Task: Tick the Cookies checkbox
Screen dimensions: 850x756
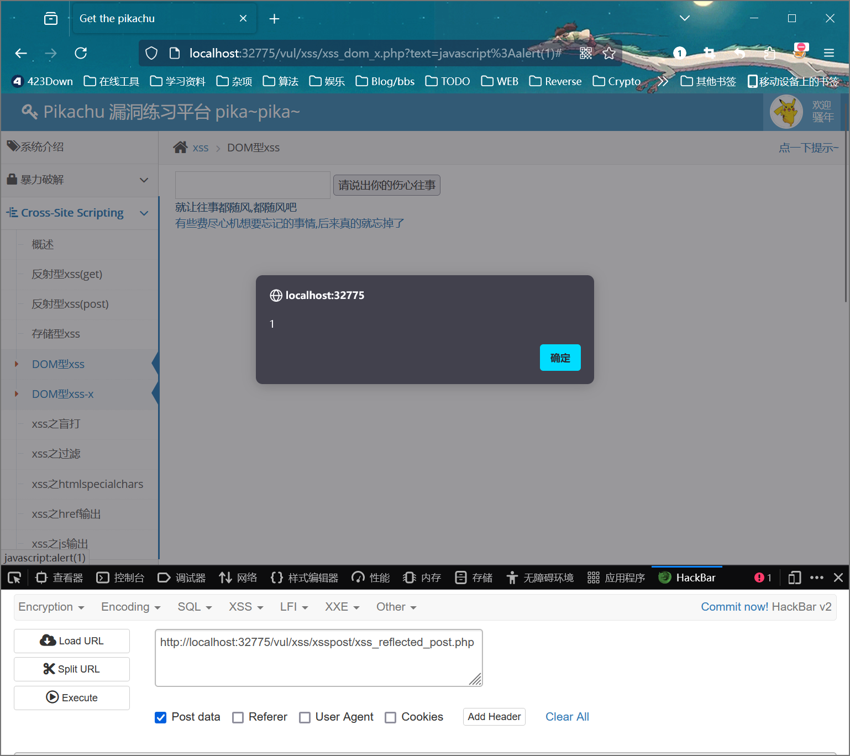Action: tap(391, 717)
